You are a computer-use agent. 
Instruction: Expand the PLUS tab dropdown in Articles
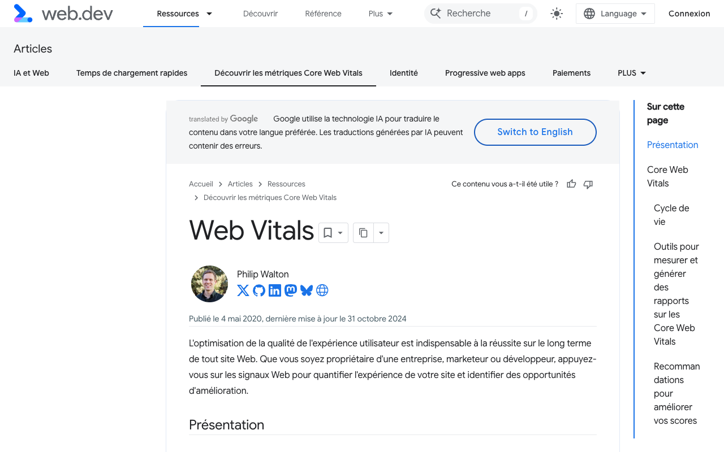click(632, 73)
